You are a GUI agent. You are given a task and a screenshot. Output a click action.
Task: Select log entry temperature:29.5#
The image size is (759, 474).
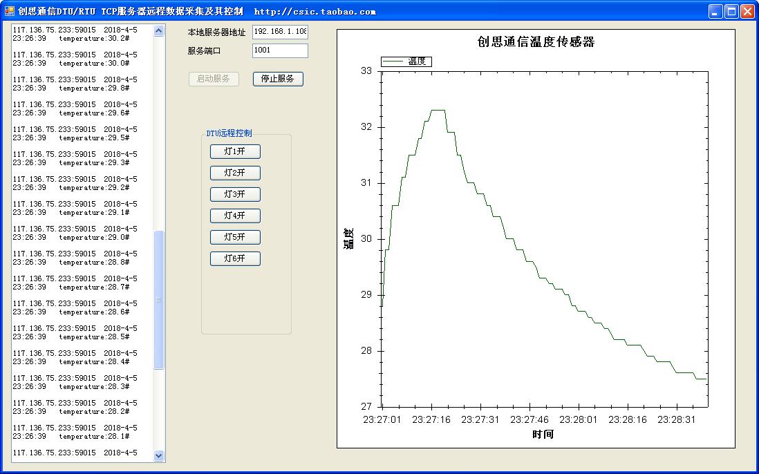(x=94, y=138)
